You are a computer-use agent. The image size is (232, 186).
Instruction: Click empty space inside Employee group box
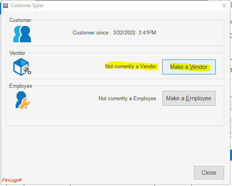(104, 117)
